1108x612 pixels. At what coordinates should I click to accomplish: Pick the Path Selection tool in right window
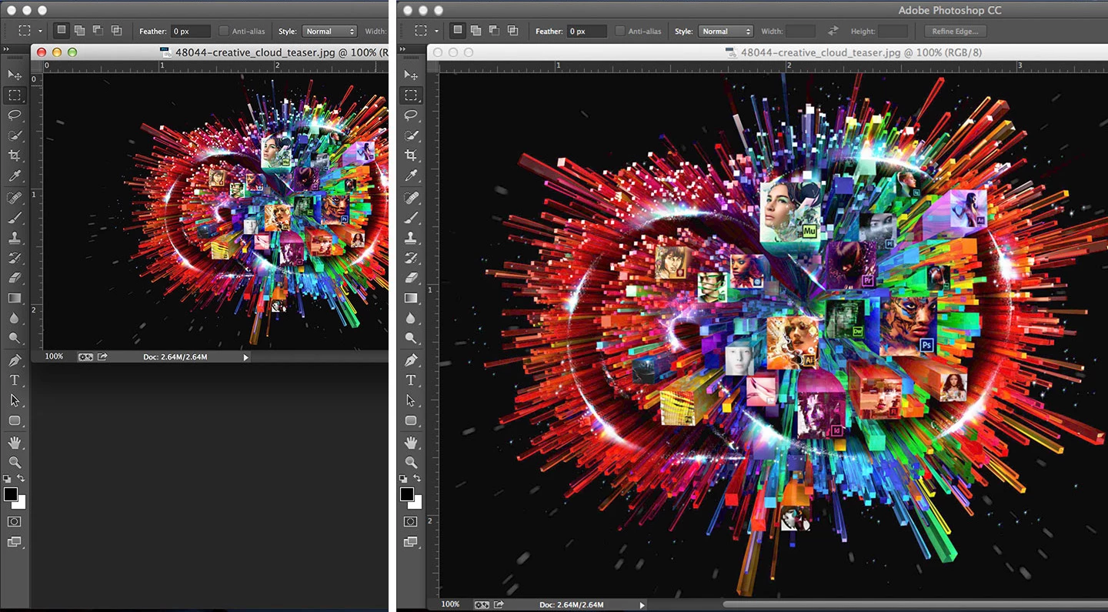pos(411,400)
